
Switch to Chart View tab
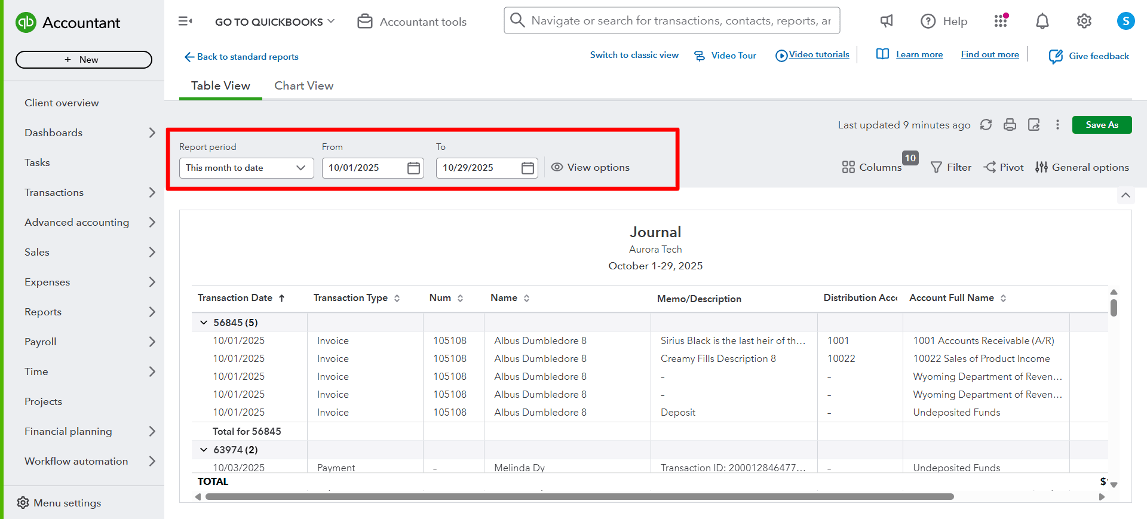303,86
